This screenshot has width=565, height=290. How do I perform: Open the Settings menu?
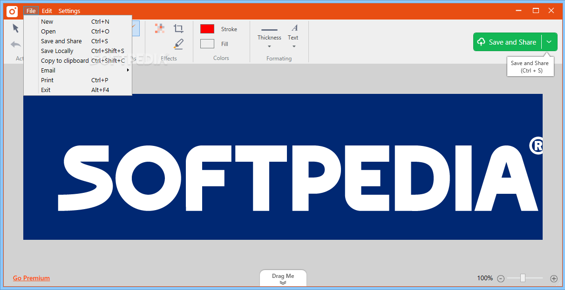coord(69,11)
